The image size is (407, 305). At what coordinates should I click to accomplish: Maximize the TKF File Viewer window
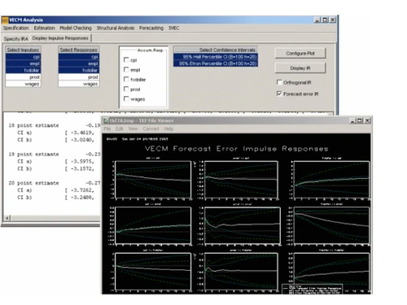coord(360,120)
